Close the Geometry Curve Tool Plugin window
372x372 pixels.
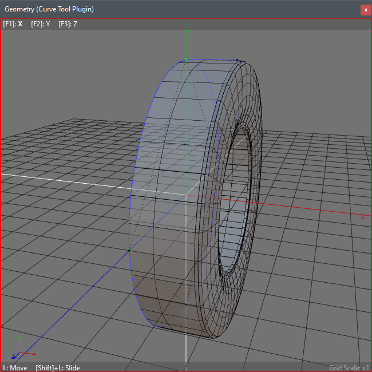(x=366, y=10)
